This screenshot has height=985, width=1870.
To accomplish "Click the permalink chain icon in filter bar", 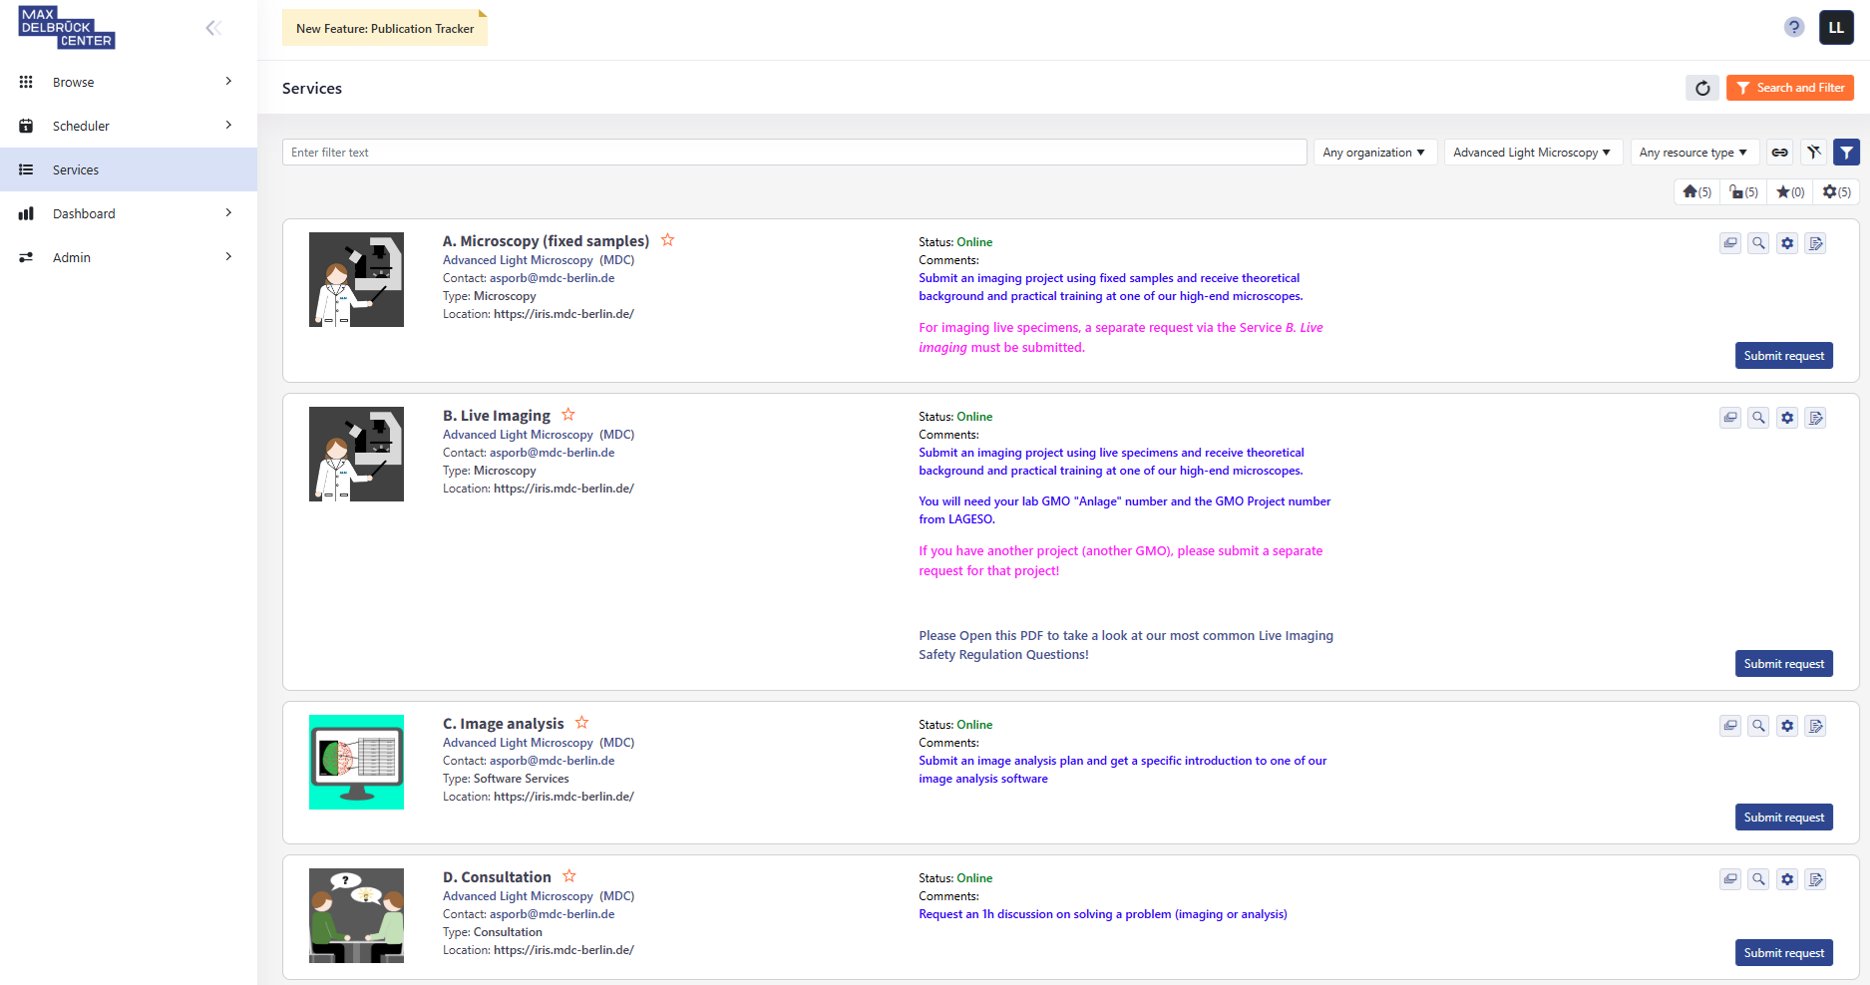I will (x=1779, y=153).
